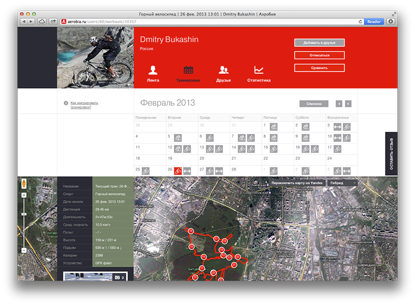Open the Друзья friends icon
415x305 pixels.
[x=224, y=70]
